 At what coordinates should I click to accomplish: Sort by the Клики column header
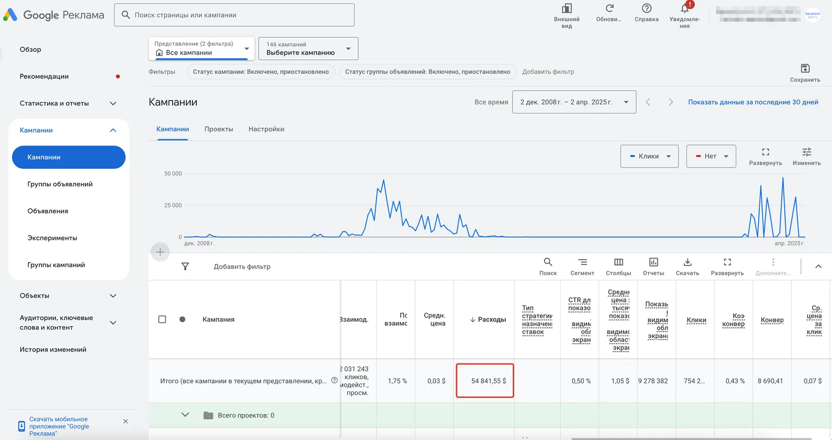(696, 320)
